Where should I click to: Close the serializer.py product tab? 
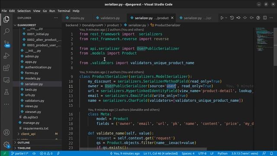tap(172, 18)
